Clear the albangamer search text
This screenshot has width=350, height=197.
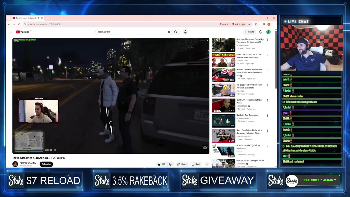pos(169,32)
